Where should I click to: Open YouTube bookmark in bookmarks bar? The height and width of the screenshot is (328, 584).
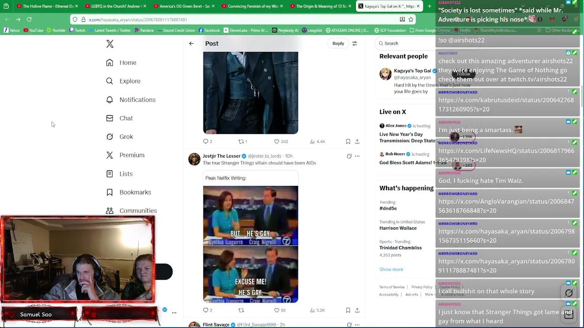[33, 31]
